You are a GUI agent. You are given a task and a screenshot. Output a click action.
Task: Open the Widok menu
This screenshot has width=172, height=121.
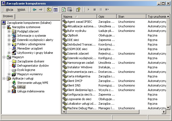click(21, 10)
